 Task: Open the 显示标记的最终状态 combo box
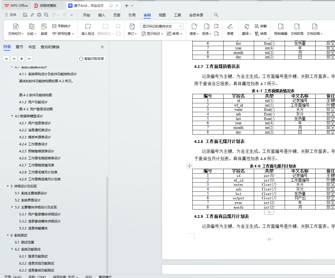[162, 26]
